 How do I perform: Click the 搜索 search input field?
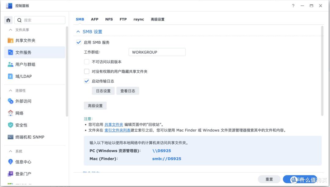point(40,20)
